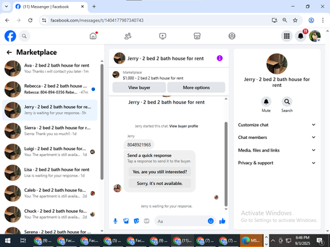Show hidden system tray icons
Screen dimensions: 330x247
coord(273,240)
